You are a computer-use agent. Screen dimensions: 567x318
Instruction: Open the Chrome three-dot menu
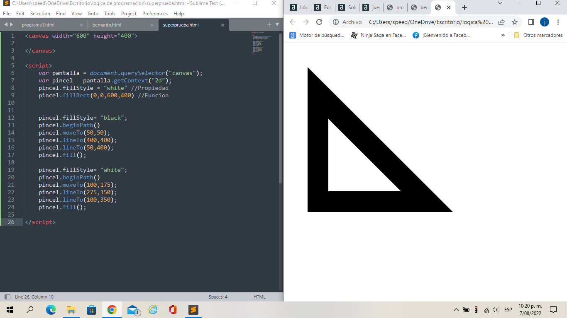[557, 22]
